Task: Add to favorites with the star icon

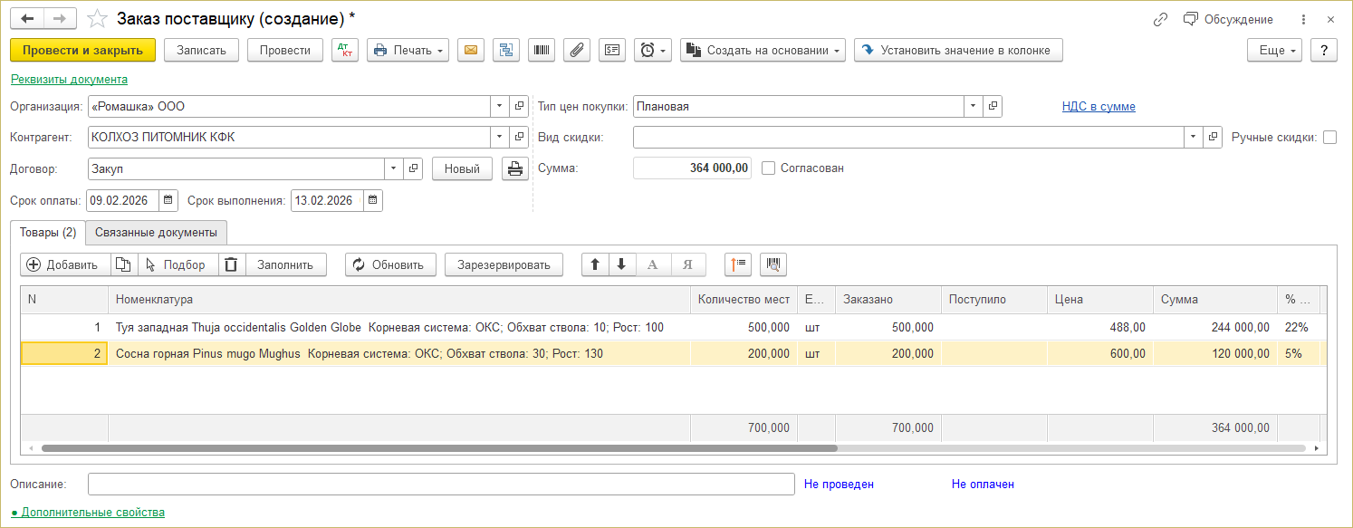Action: (x=97, y=19)
